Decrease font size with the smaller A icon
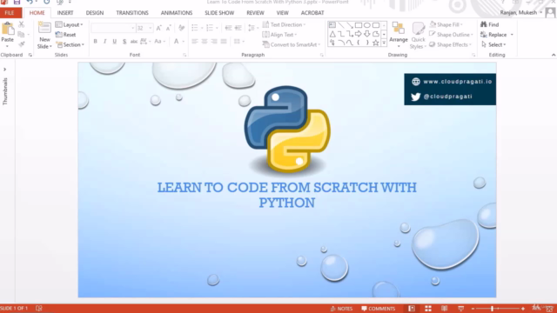 tap(168, 28)
